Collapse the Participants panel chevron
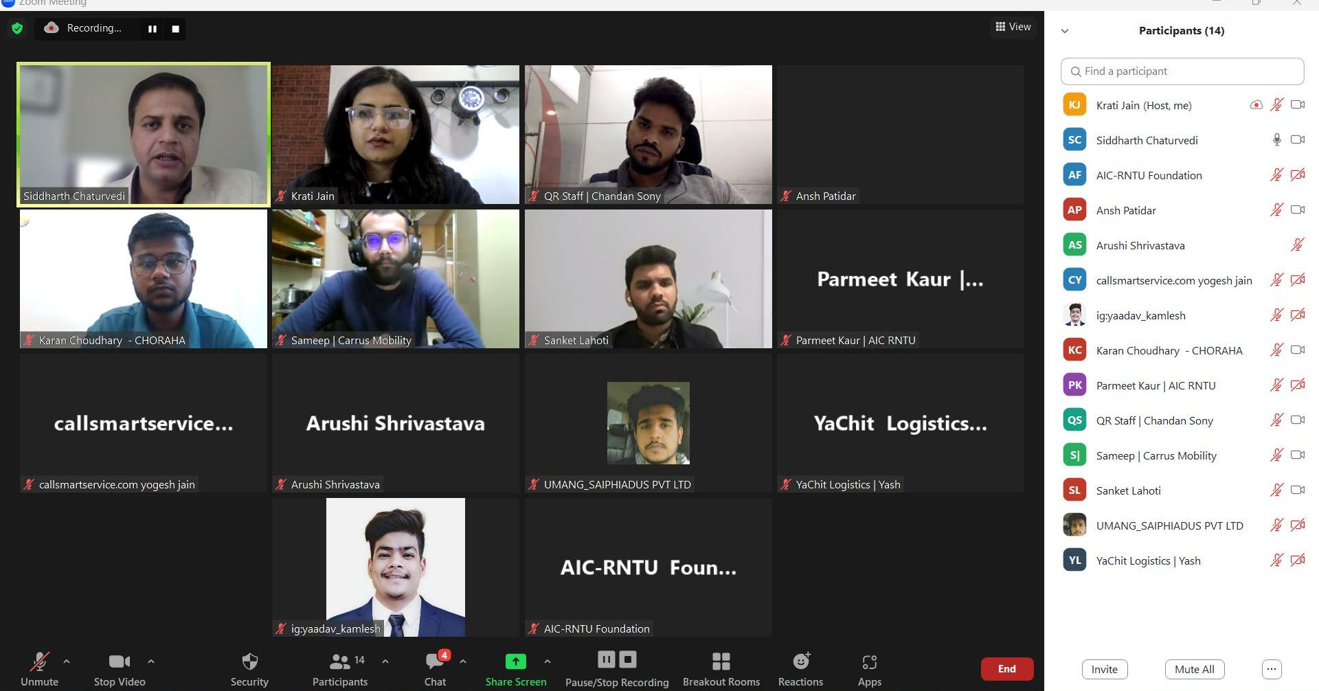Viewport: 1319px width, 691px height. [x=1065, y=31]
